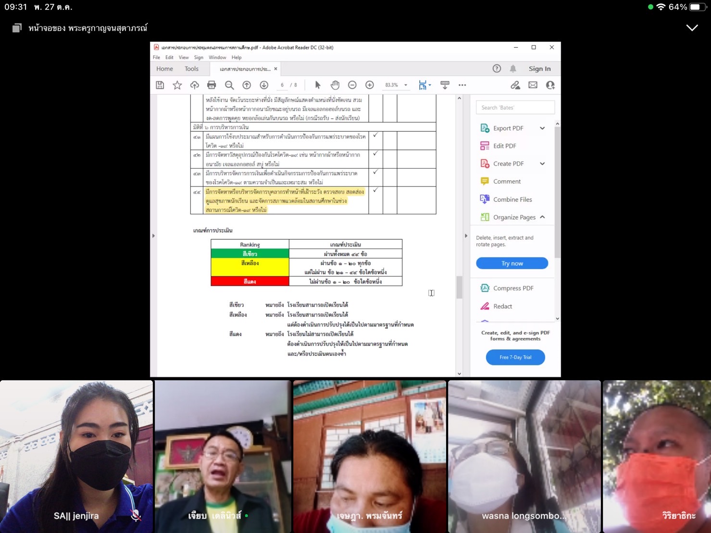711x533 pixels.
Task: Click the green สีเขียว ranking cell
Action: [250, 254]
